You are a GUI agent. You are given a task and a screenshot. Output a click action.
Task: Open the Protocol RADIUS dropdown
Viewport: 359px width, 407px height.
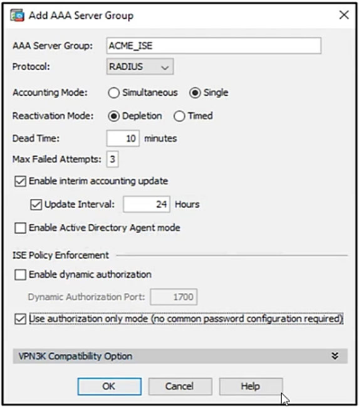[140, 66]
